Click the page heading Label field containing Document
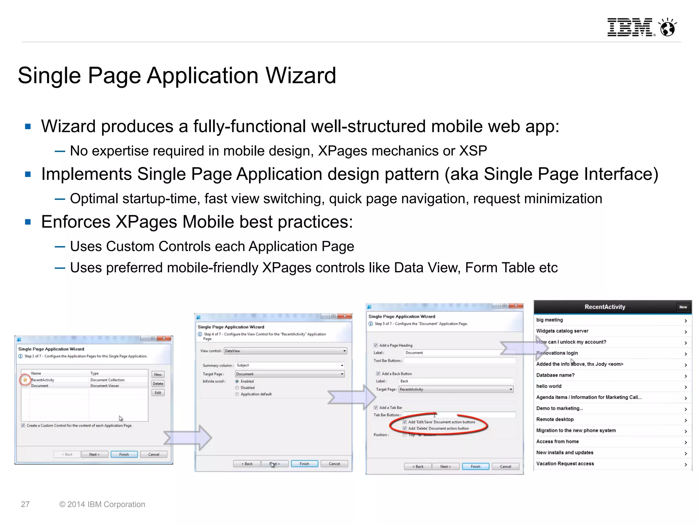 (459, 353)
